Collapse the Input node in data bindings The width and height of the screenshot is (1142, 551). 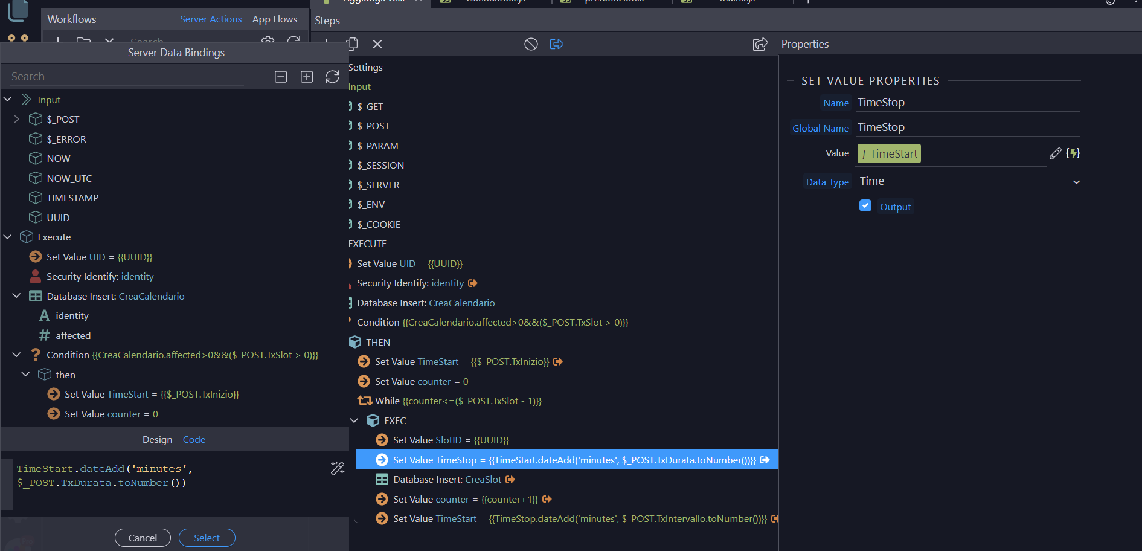pyautogui.click(x=7, y=100)
